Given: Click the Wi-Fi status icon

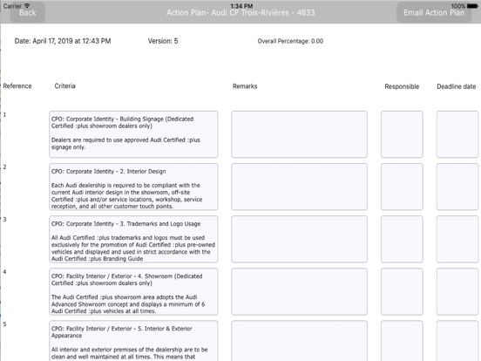Looking at the screenshot, I should [x=27, y=6].
